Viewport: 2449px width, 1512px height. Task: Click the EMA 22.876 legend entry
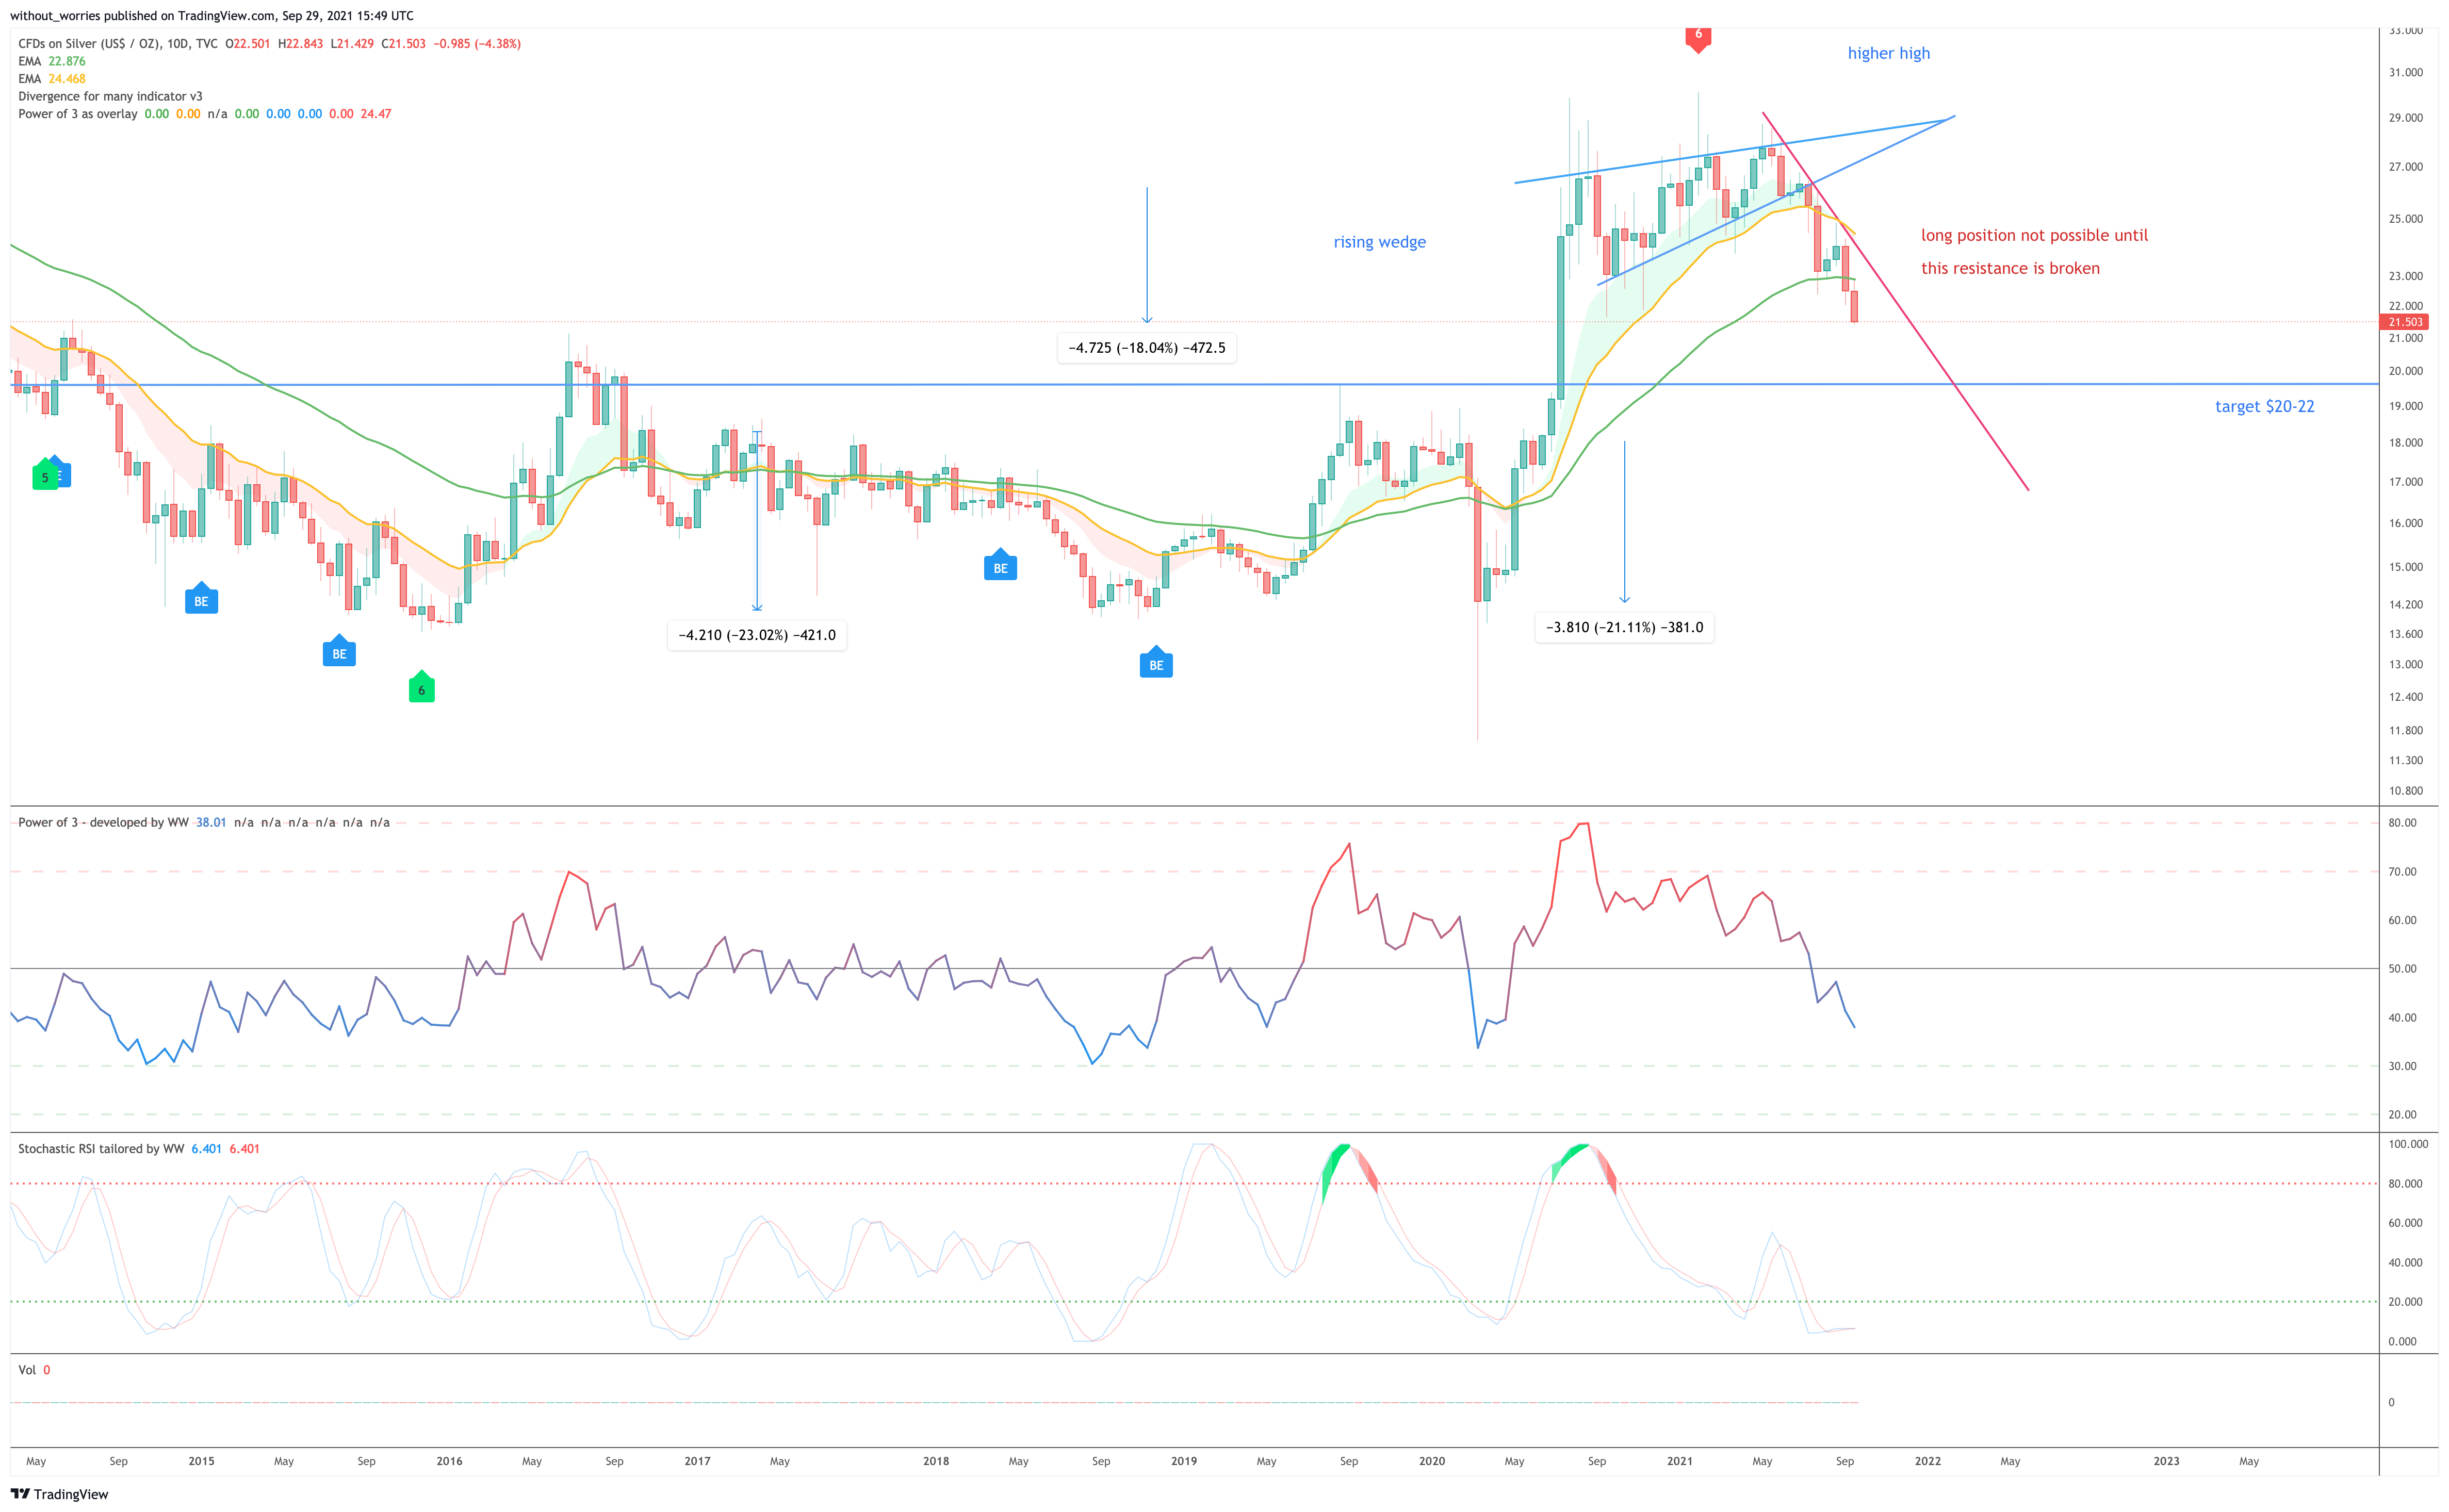[52, 61]
